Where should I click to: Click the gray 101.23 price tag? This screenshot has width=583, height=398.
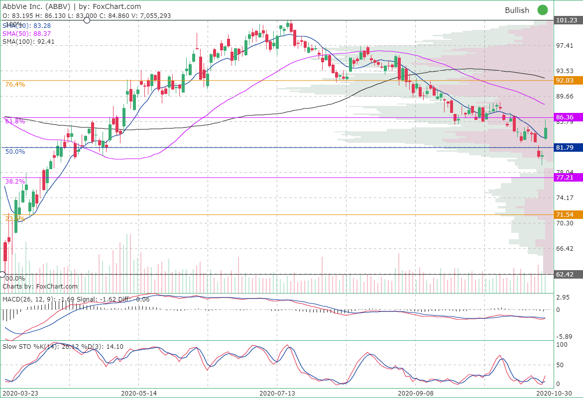565,21
